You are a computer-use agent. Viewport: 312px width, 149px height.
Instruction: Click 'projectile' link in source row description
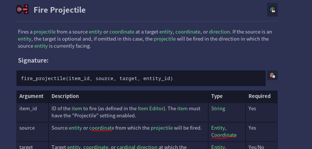162,128
